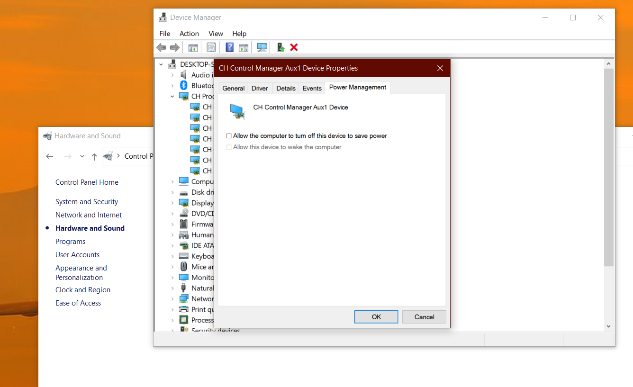Click the Scan for hardware changes icon

(x=262, y=47)
